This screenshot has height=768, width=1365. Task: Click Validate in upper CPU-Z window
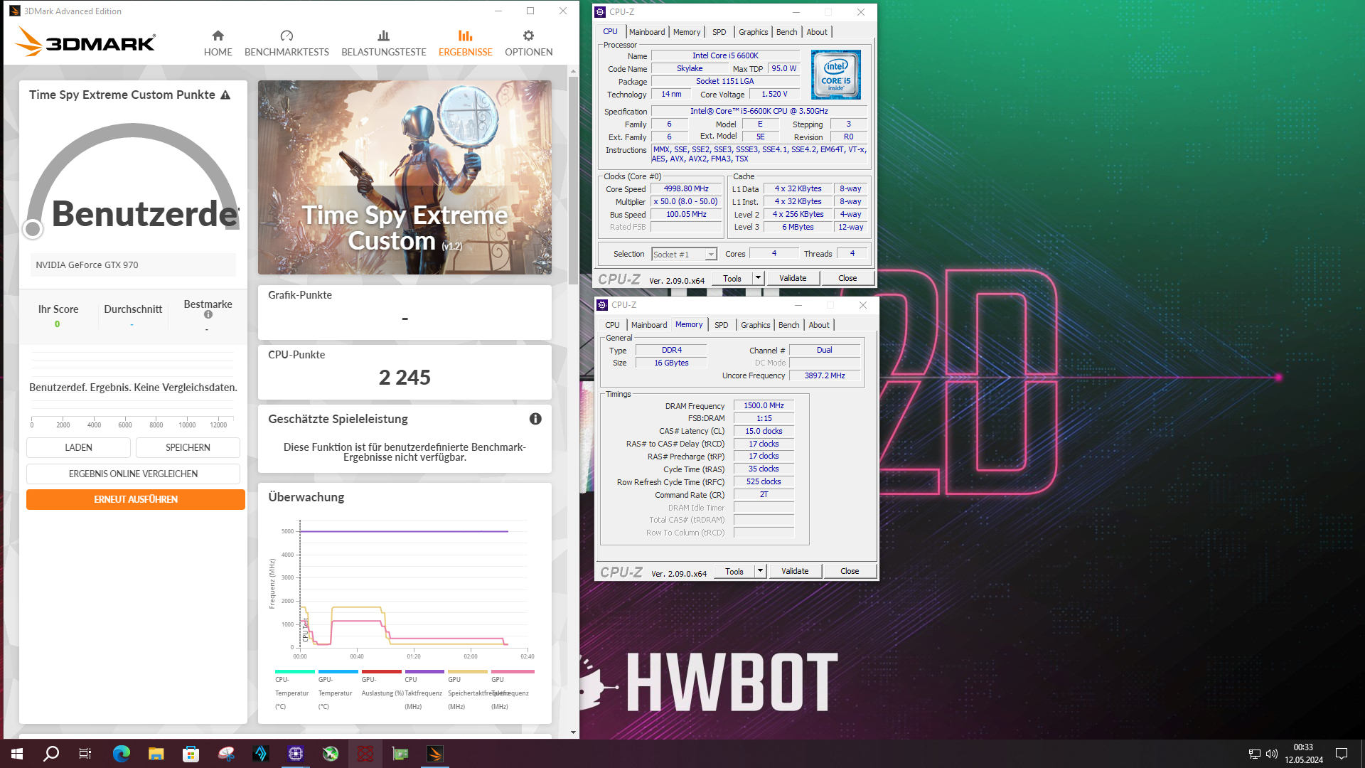(x=793, y=278)
